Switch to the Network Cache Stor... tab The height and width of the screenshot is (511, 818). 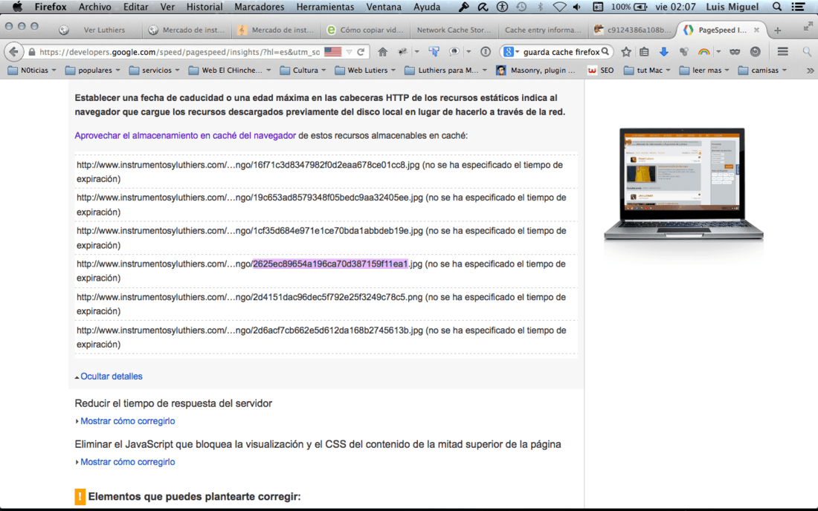pos(454,30)
